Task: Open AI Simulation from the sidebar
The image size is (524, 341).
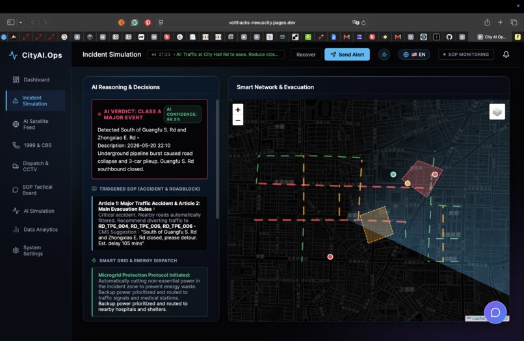Action: (35, 211)
